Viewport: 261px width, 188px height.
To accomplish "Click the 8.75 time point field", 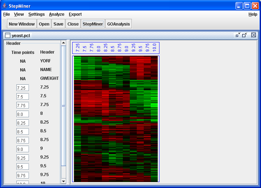I will coord(23,140).
